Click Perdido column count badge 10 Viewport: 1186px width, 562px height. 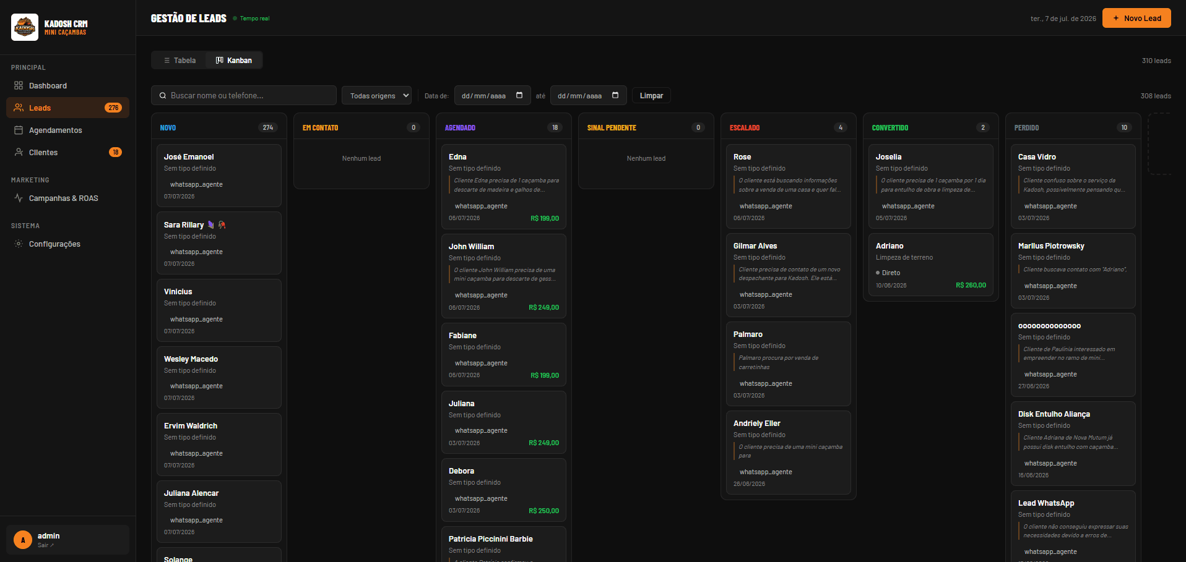(1125, 127)
